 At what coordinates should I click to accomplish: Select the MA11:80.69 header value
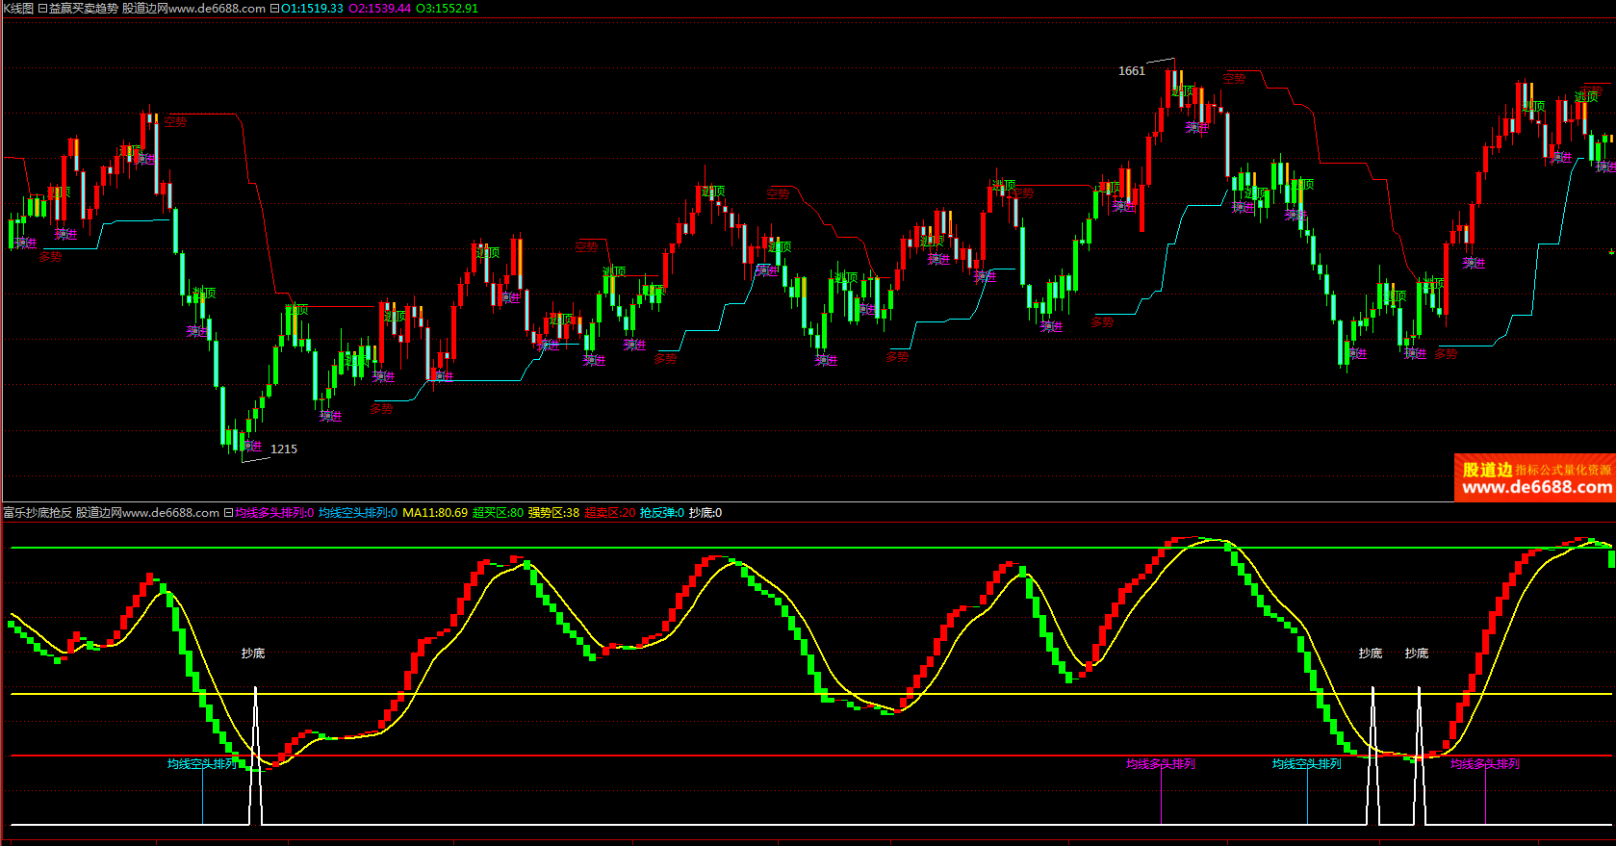point(435,513)
